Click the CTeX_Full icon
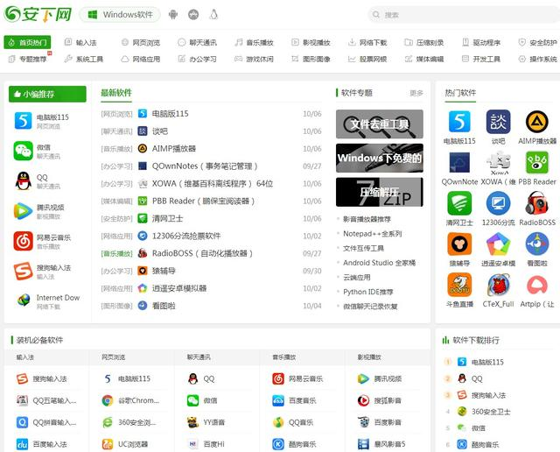This screenshot has height=452, width=560. click(x=498, y=285)
